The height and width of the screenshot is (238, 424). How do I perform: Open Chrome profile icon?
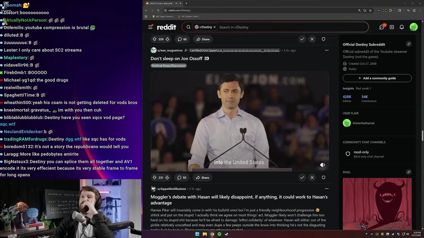click(414, 10)
